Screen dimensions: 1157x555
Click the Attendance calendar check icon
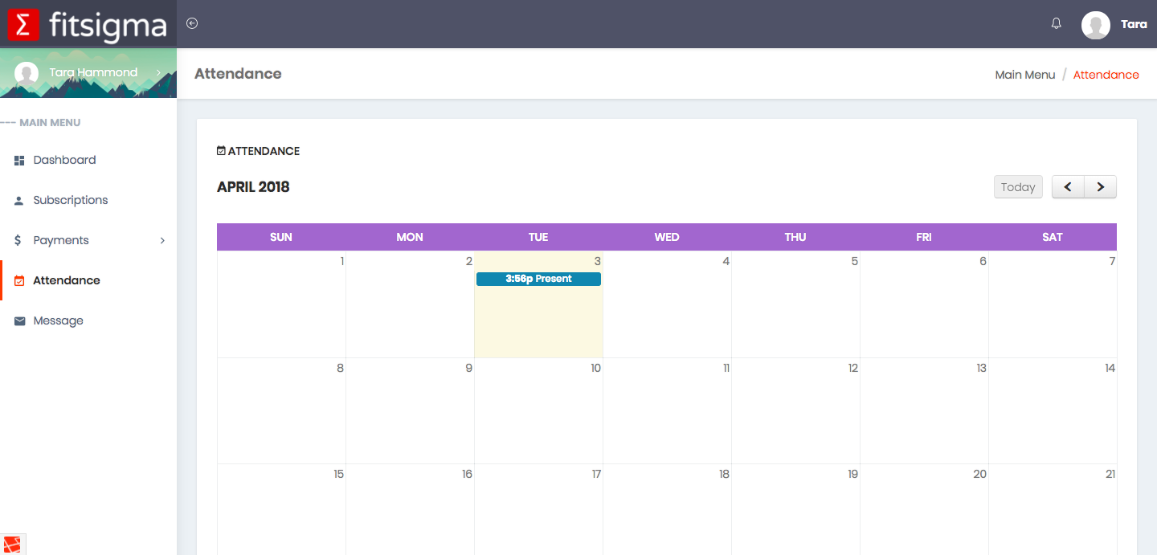pyautogui.click(x=19, y=280)
